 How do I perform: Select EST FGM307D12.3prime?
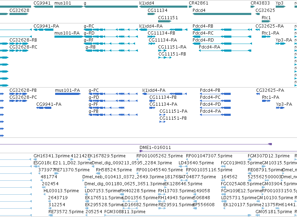(x=269, y=156)
